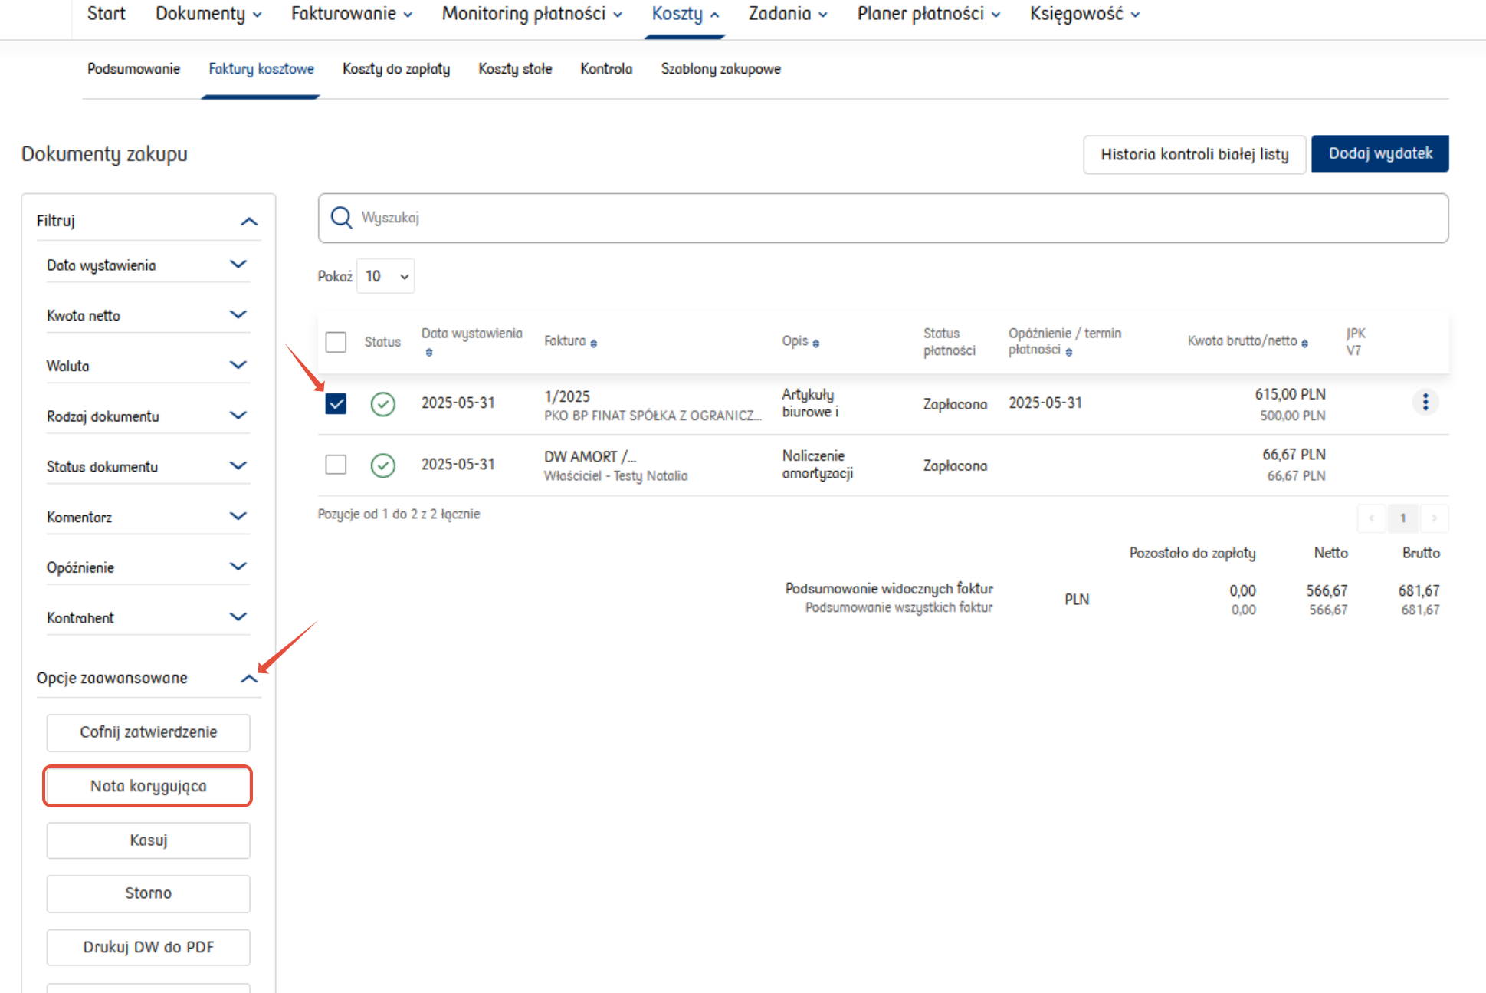Click the search magnifier icon

click(x=341, y=218)
